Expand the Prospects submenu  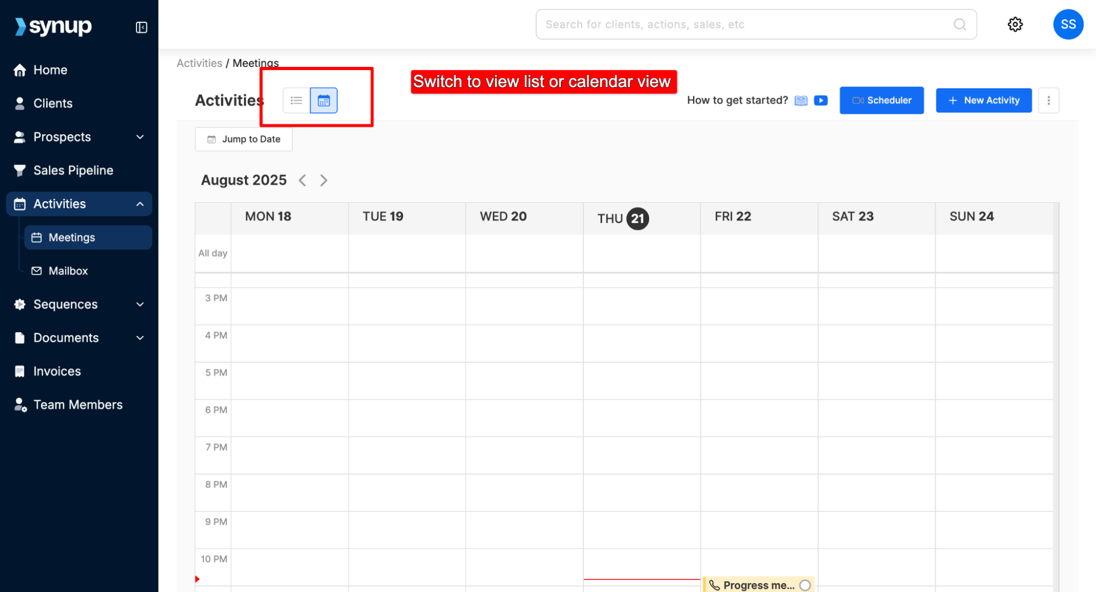point(140,137)
